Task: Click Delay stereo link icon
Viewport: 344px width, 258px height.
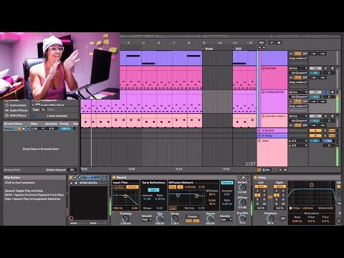Action: 270,197
